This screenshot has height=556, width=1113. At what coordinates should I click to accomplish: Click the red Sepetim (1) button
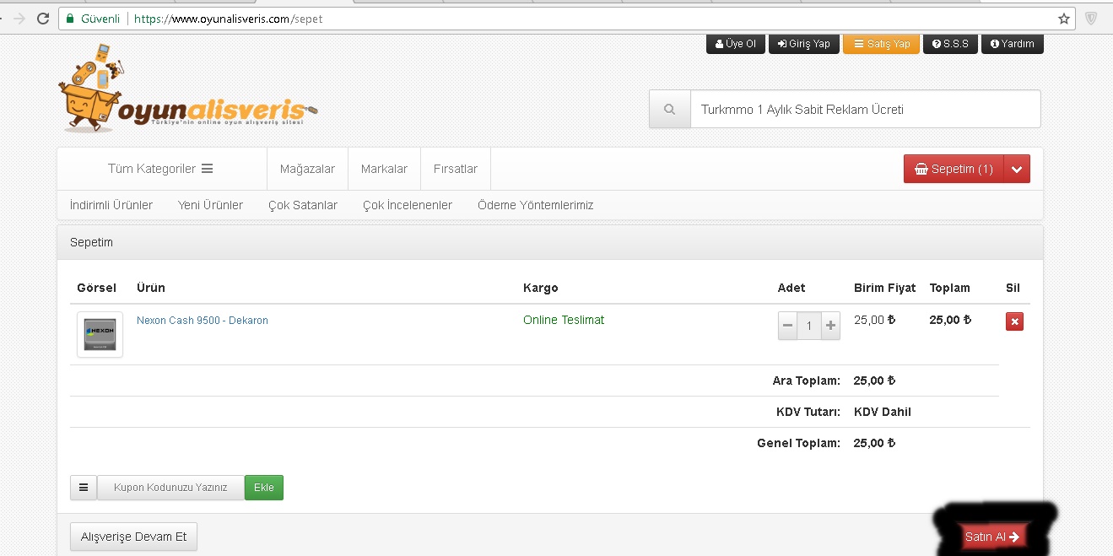click(x=954, y=169)
